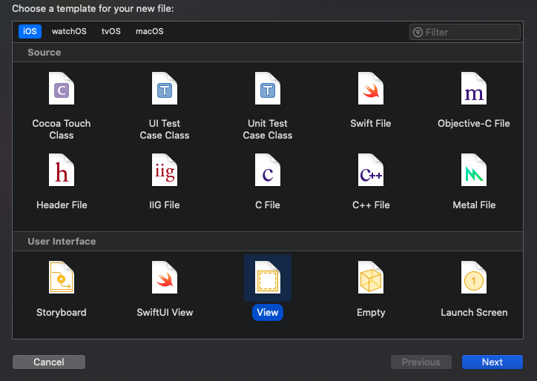The image size is (537, 381).
Task: Pick the IIG File template icon
Action: (x=165, y=170)
